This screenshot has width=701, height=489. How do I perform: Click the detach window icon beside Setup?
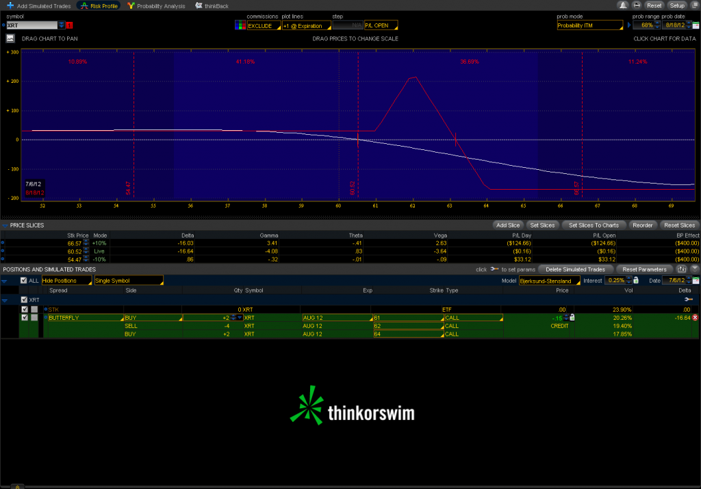696,5
